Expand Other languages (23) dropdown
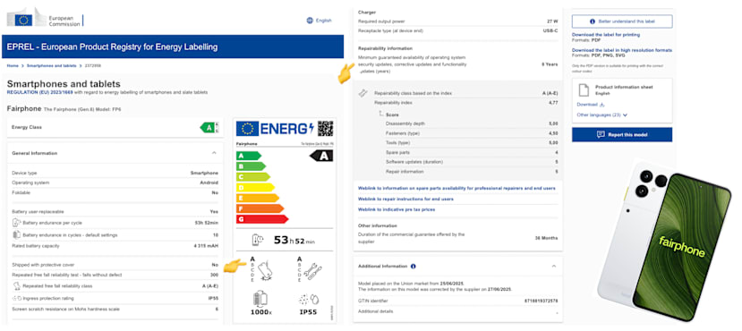Viewport: 742px width, 331px height. point(602,115)
